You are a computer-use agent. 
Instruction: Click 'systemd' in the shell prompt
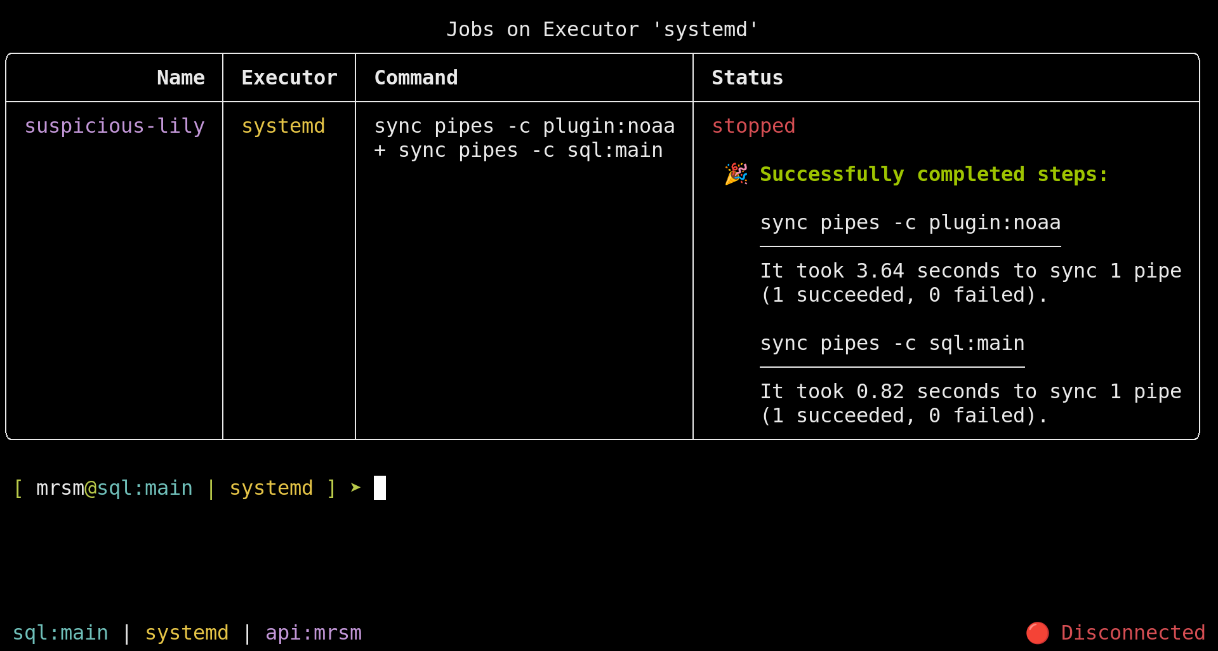(x=271, y=488)
